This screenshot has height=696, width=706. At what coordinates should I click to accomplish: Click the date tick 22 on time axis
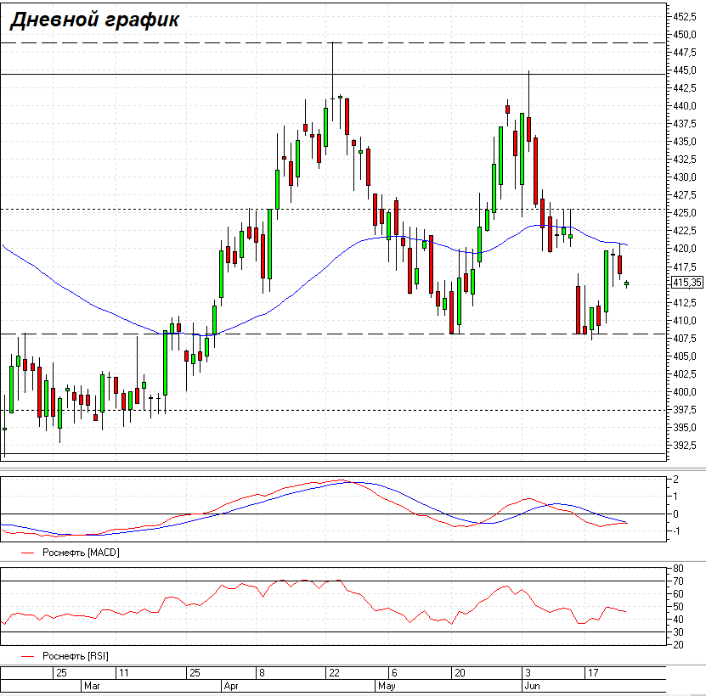333,672
